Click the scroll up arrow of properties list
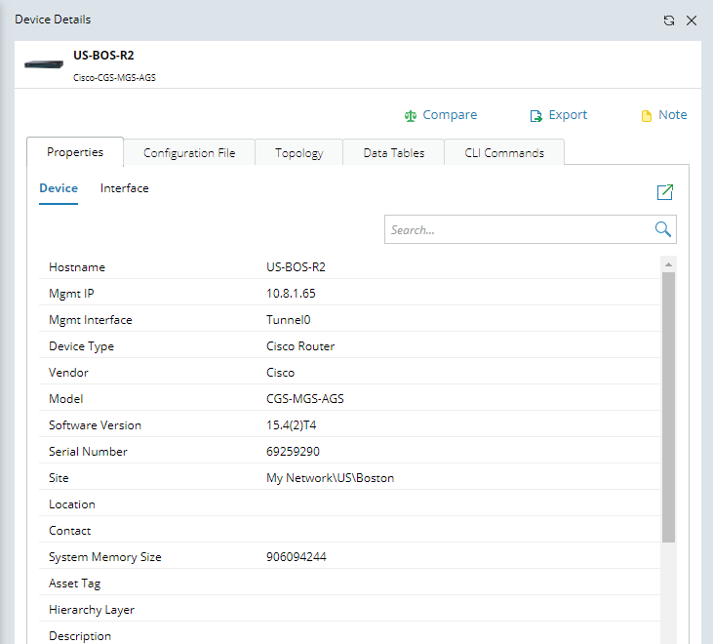Viewport: 713px width, 644px height. [668, 263]
